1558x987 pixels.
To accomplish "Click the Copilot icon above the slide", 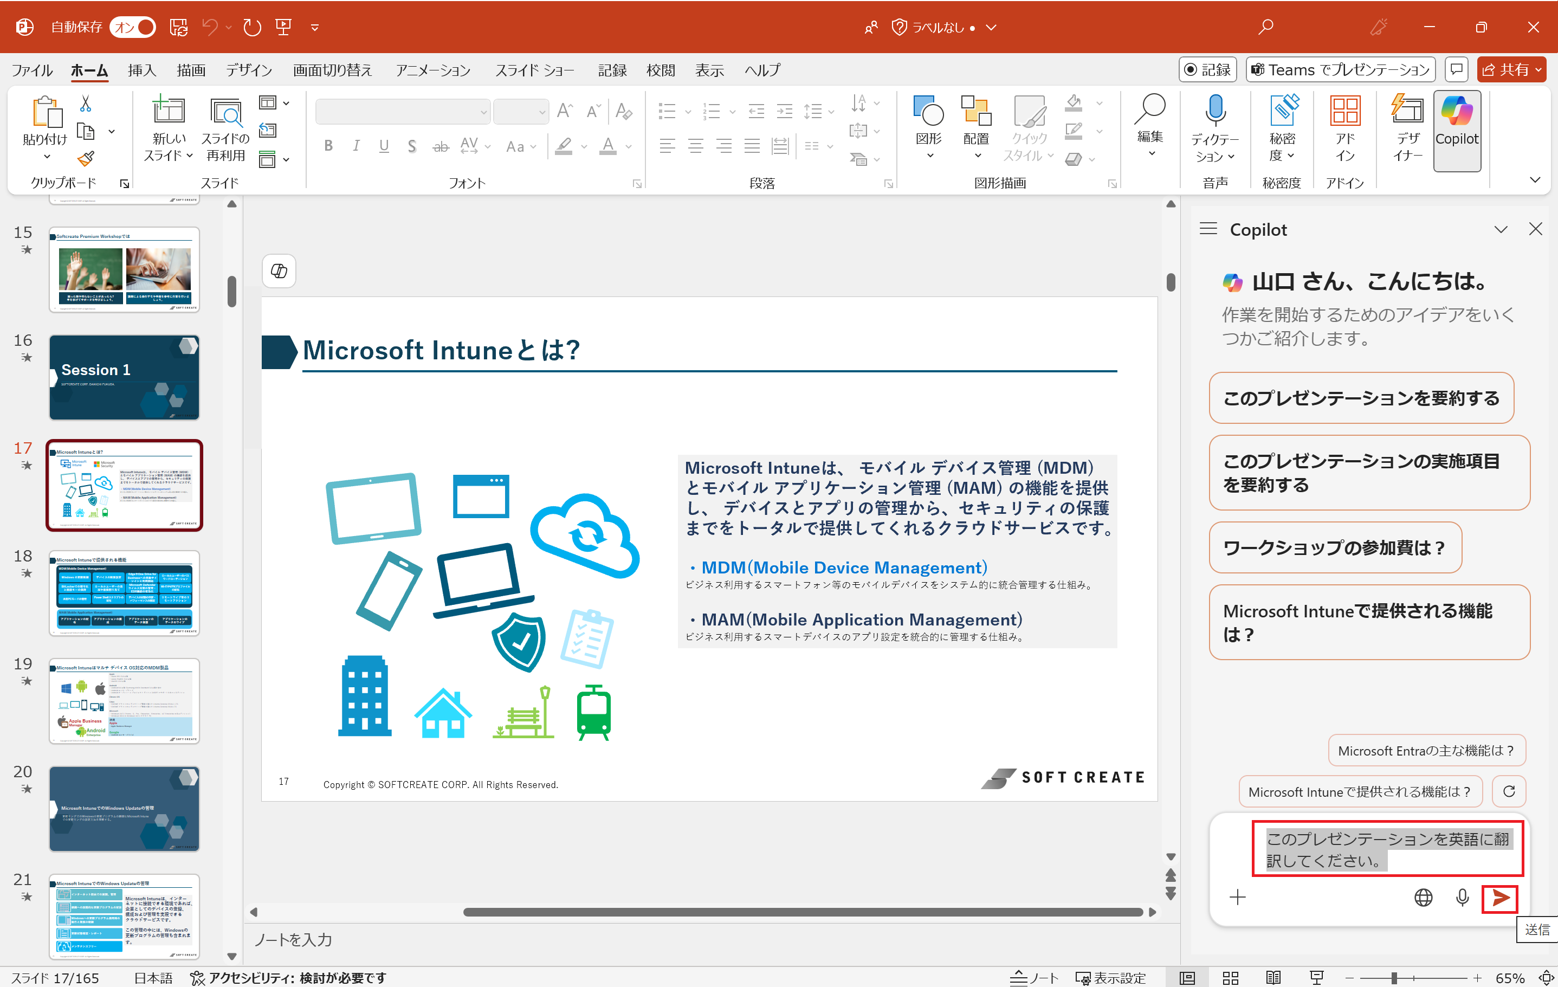I will click(x=279, y=271).
